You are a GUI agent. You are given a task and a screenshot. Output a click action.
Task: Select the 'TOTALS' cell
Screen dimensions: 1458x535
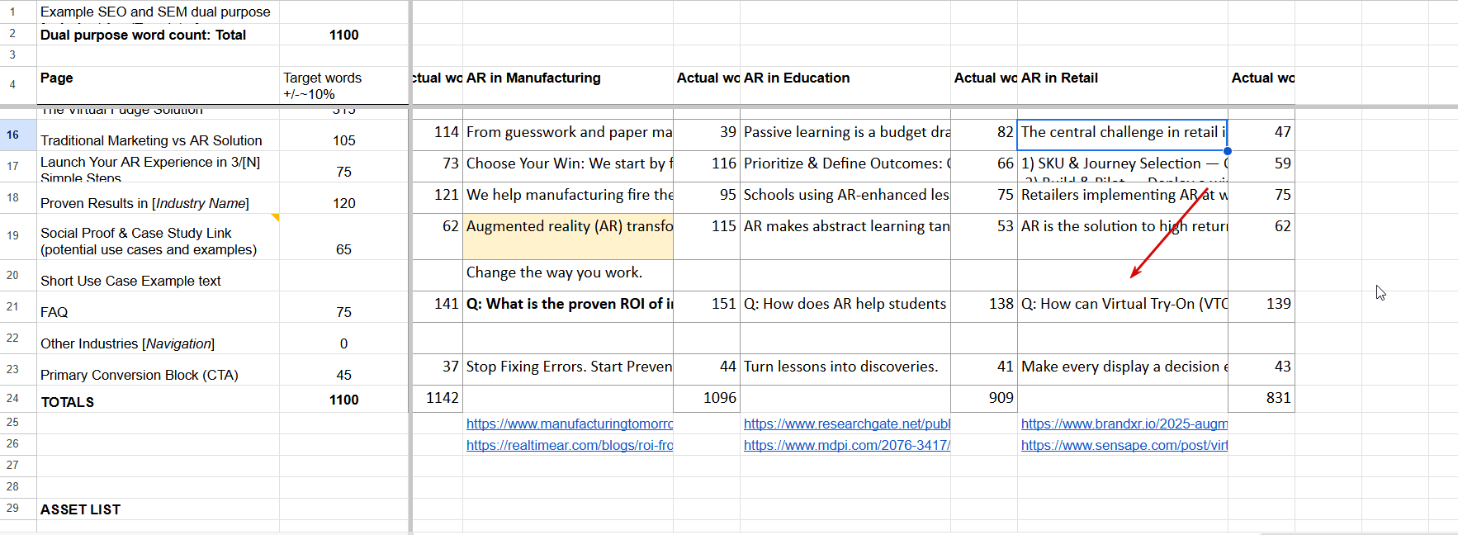(x=159, y=400)
